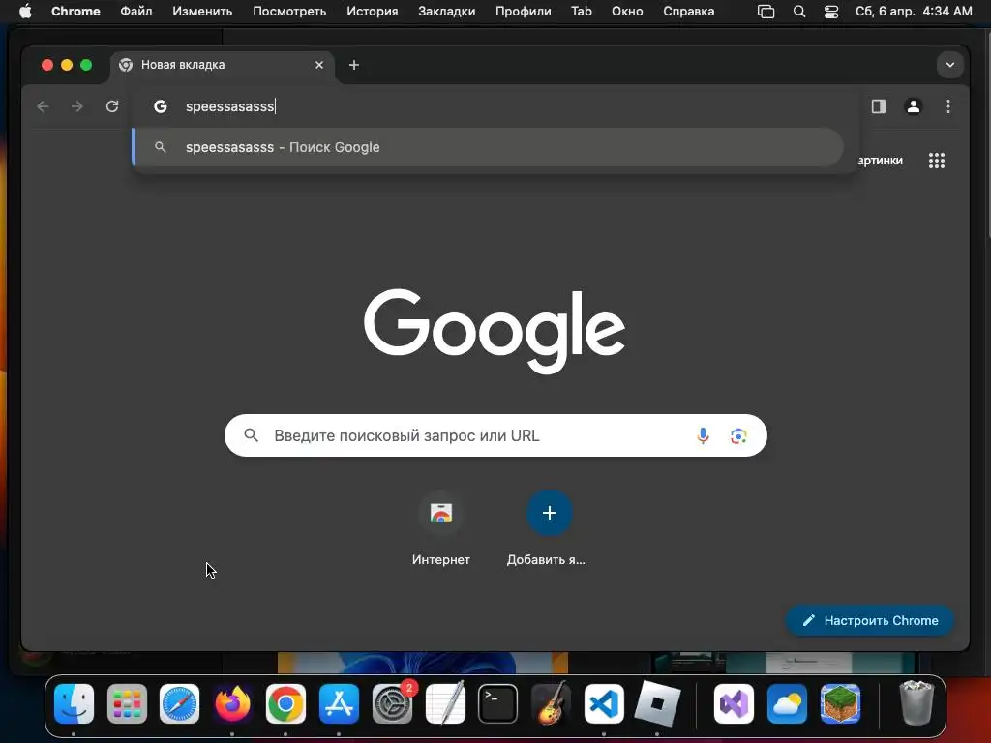Click the Google G icon in address bar

tap(161, 106)
